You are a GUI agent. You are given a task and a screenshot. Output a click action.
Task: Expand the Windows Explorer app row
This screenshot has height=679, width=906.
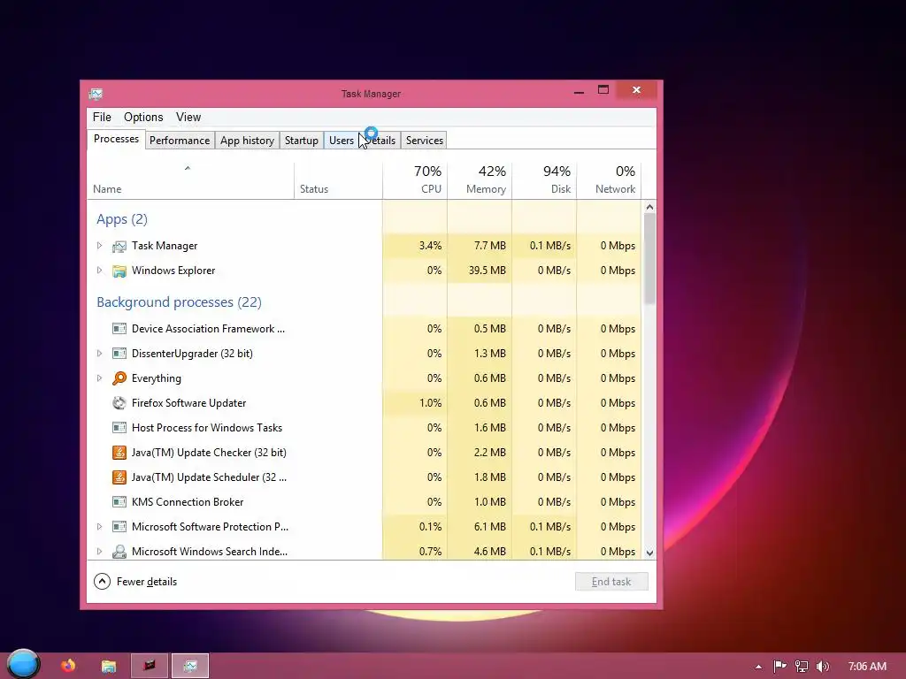[99, 271]
